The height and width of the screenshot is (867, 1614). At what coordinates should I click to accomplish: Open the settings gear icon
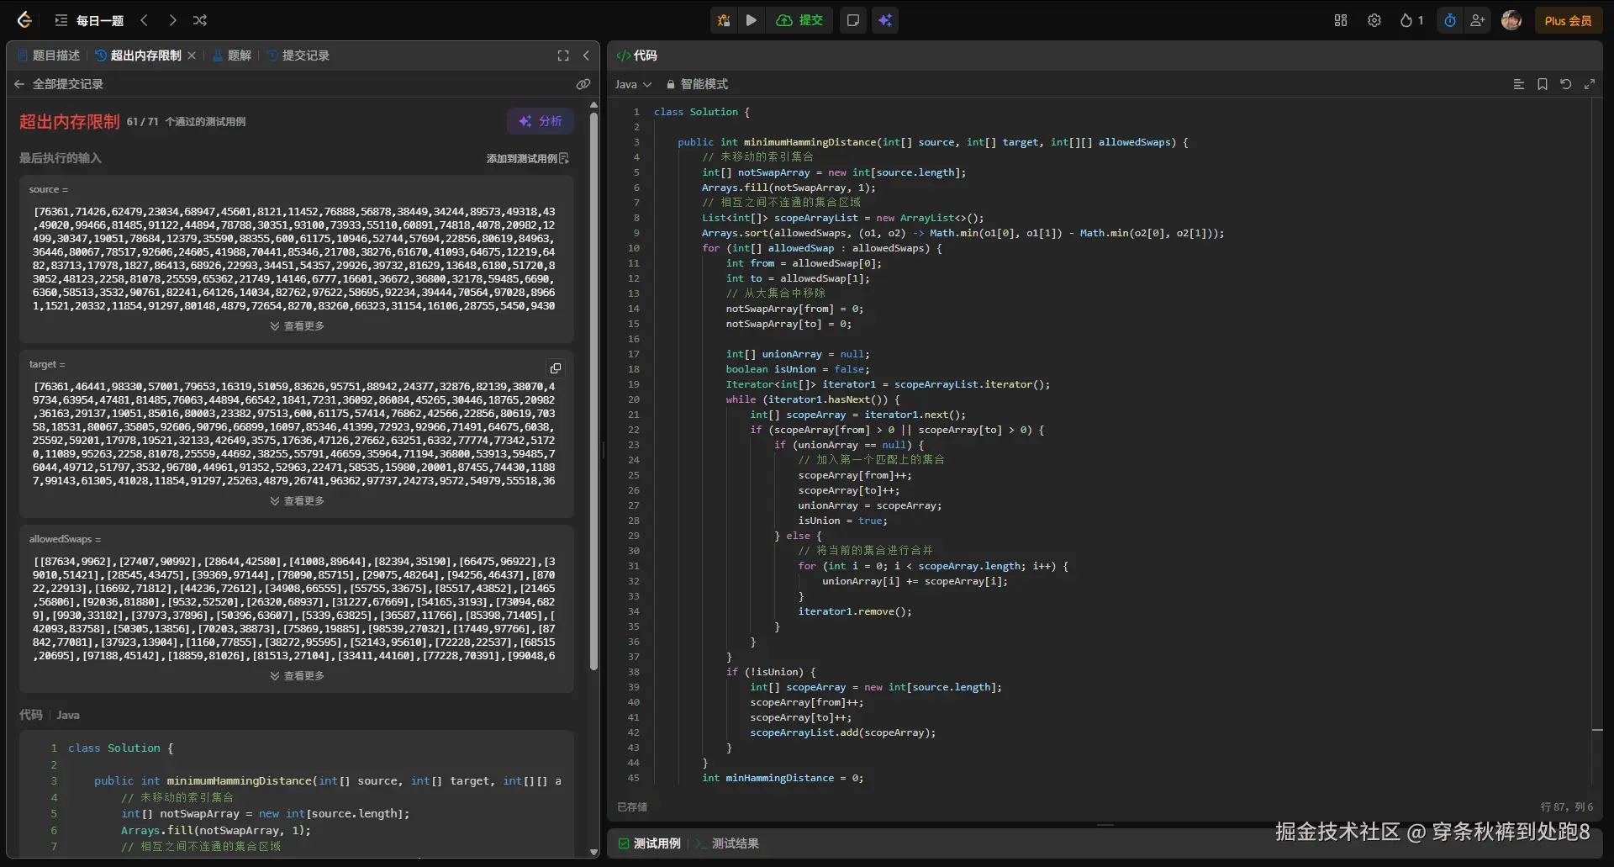1374,20
